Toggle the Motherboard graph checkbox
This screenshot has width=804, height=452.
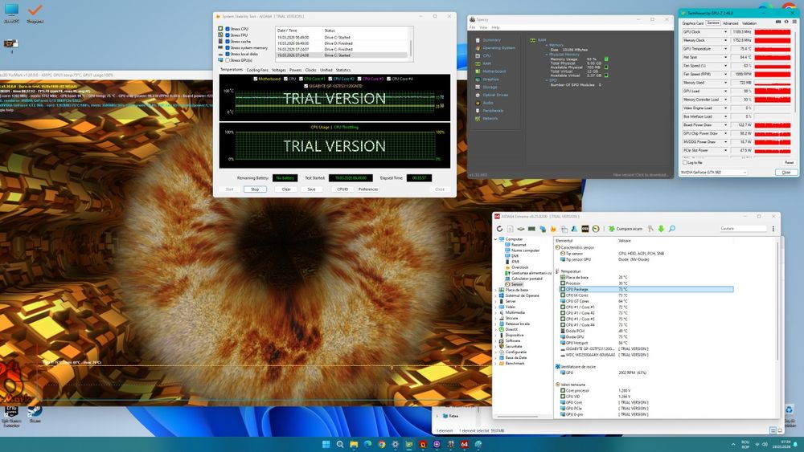[256, 79]
